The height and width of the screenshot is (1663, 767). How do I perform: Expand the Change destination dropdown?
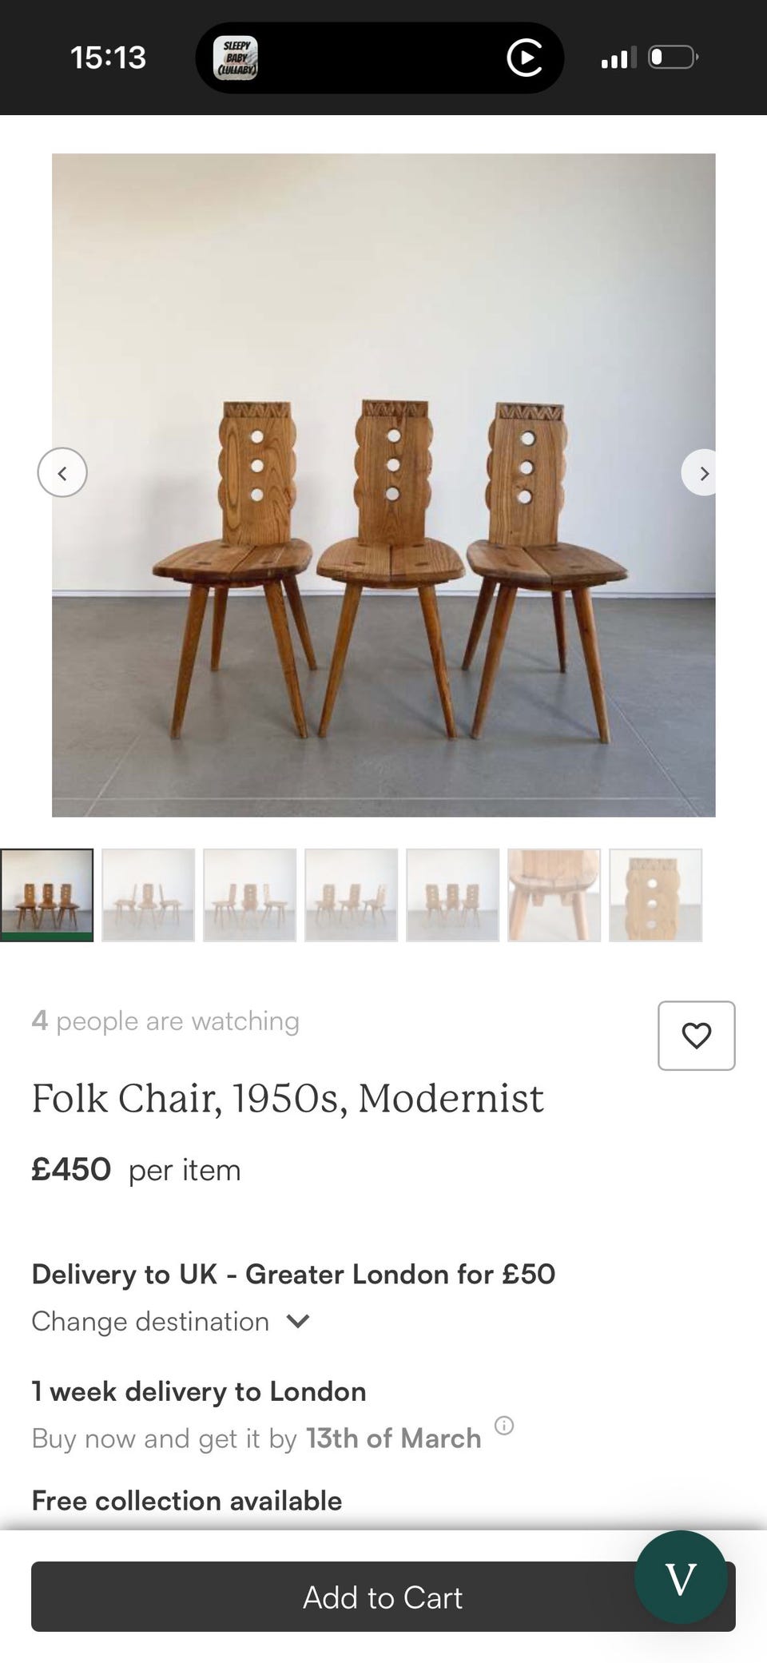tap(150, 1321)
